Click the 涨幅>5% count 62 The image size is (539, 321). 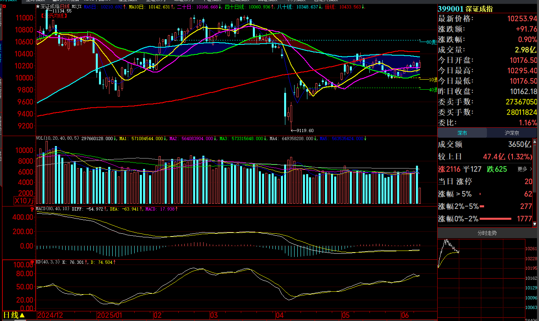click(x=529, y=194)
